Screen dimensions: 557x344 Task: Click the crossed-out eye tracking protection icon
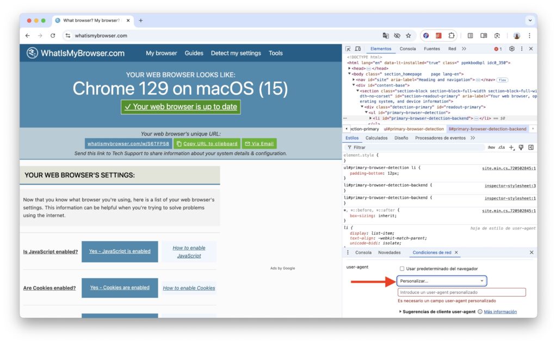[x=397, y=35]
